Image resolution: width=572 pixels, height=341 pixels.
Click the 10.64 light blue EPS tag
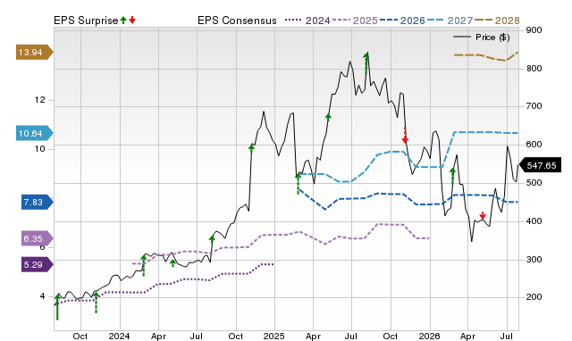pyautogui.click(x=34, y=134)
